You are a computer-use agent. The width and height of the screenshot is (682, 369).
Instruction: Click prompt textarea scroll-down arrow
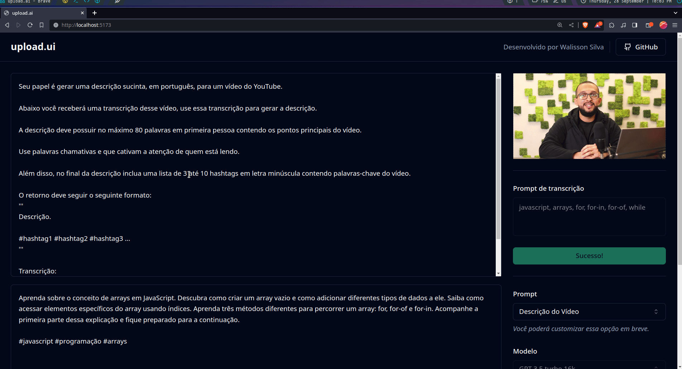pyautogui.click(x=498, y=273)
